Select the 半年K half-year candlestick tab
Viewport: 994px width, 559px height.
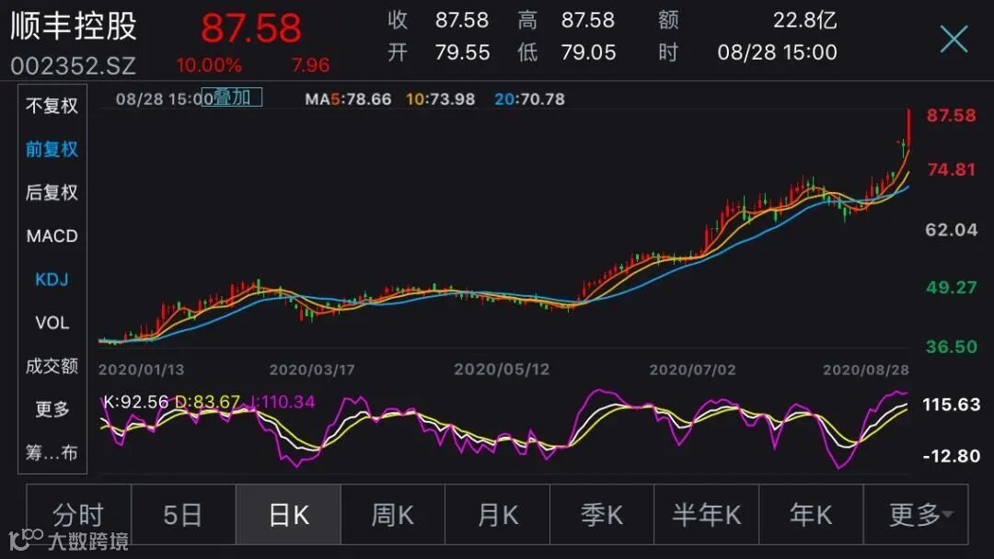point(706,515)
